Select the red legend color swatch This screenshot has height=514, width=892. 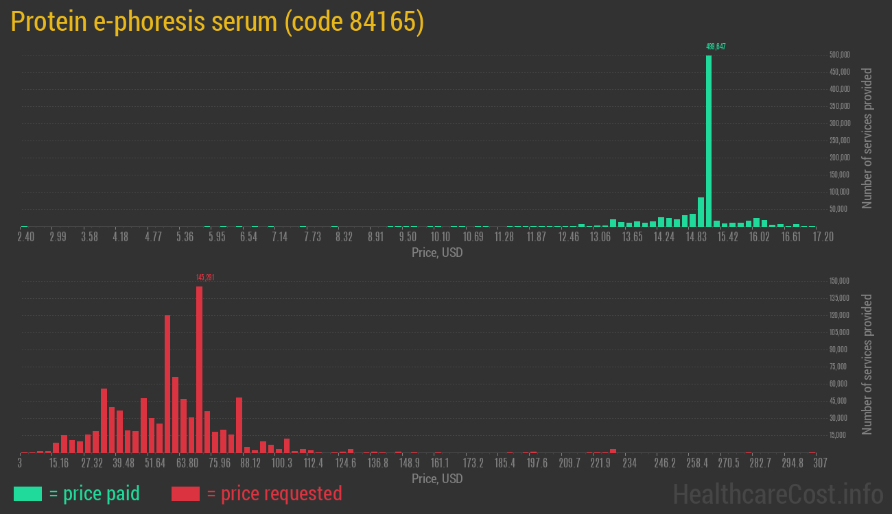click(185, 493)
